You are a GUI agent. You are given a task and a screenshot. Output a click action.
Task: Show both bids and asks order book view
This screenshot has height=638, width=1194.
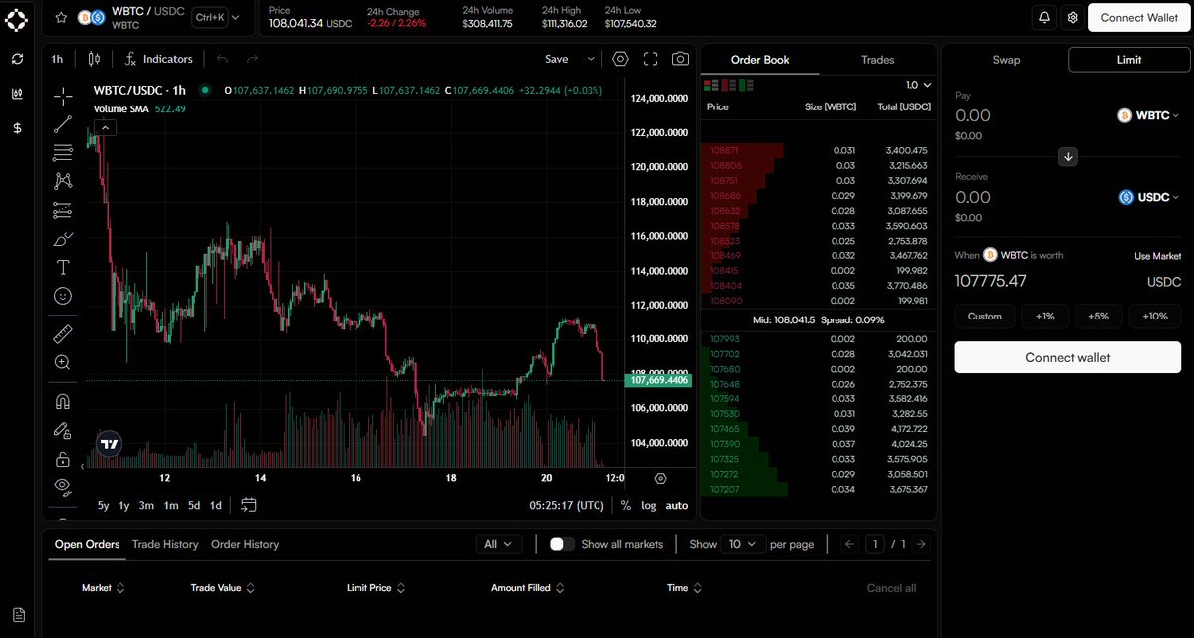pos(711,85)
